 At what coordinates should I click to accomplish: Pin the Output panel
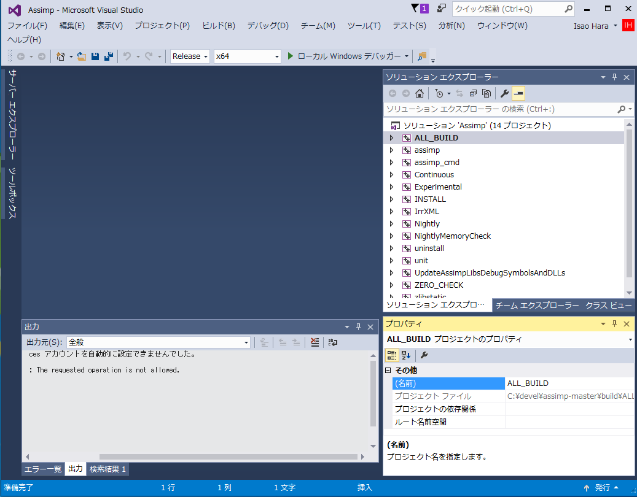(x=358, y=326)
